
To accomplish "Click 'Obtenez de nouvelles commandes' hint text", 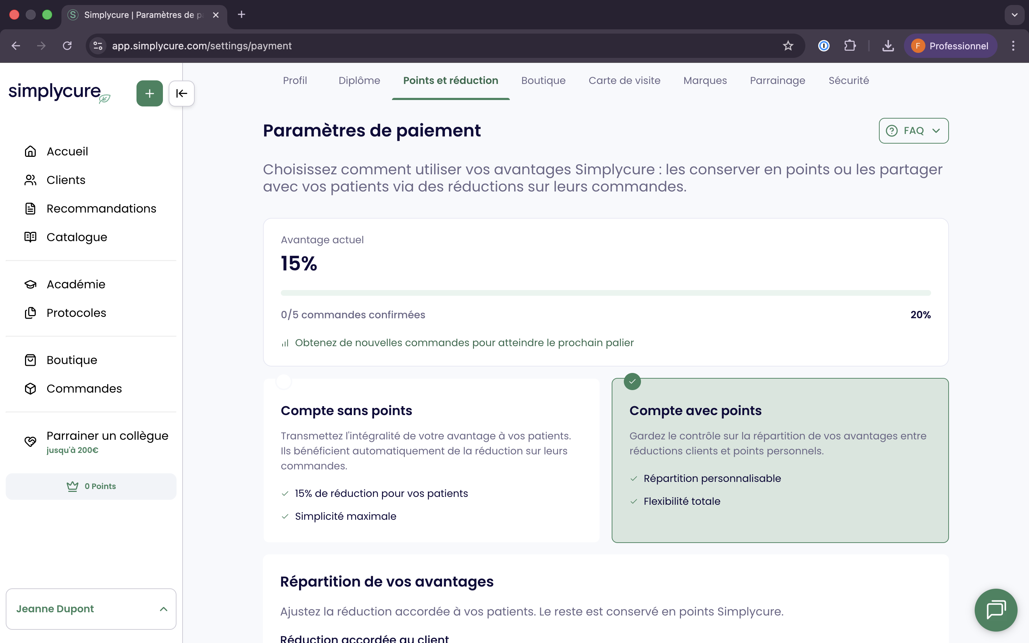I will [464, 343].
